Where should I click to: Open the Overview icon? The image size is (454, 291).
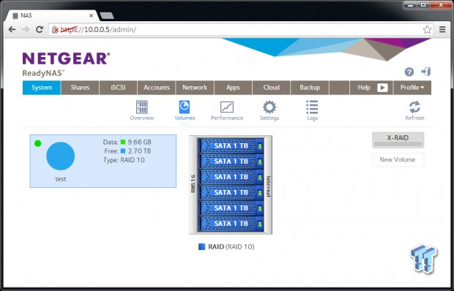142,107
